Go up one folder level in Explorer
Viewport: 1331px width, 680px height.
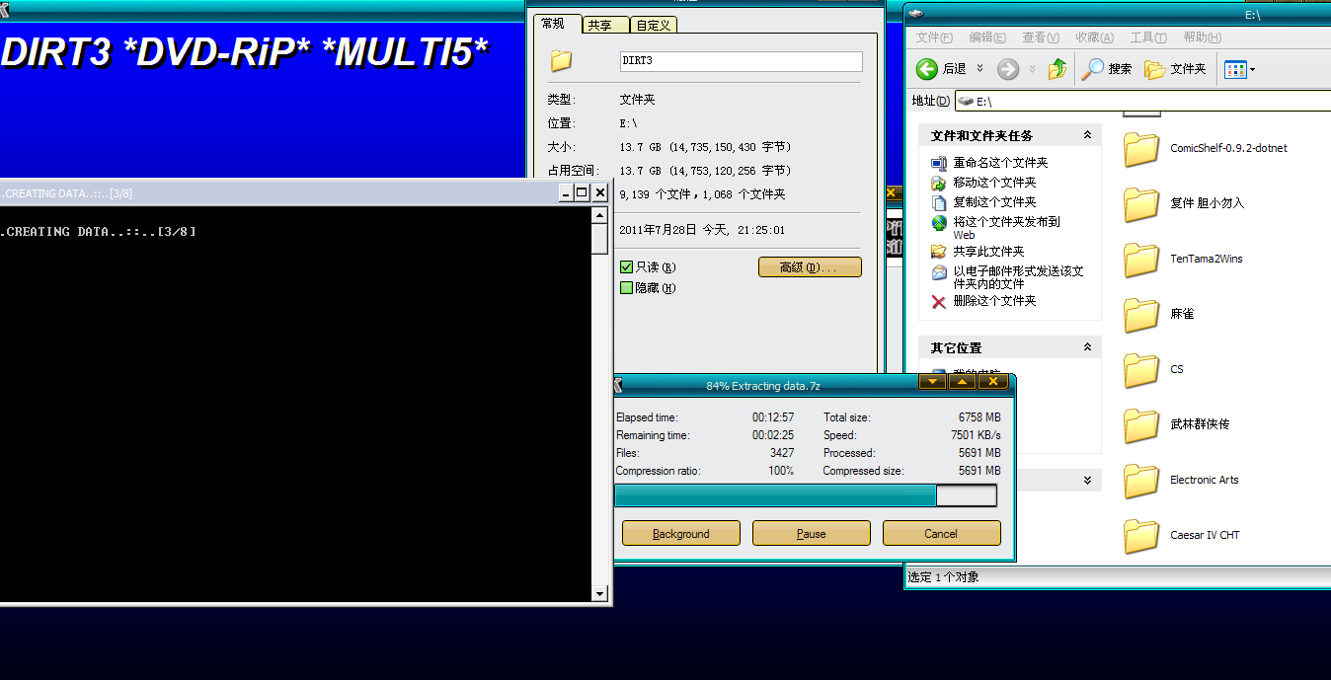point(1057,69)
